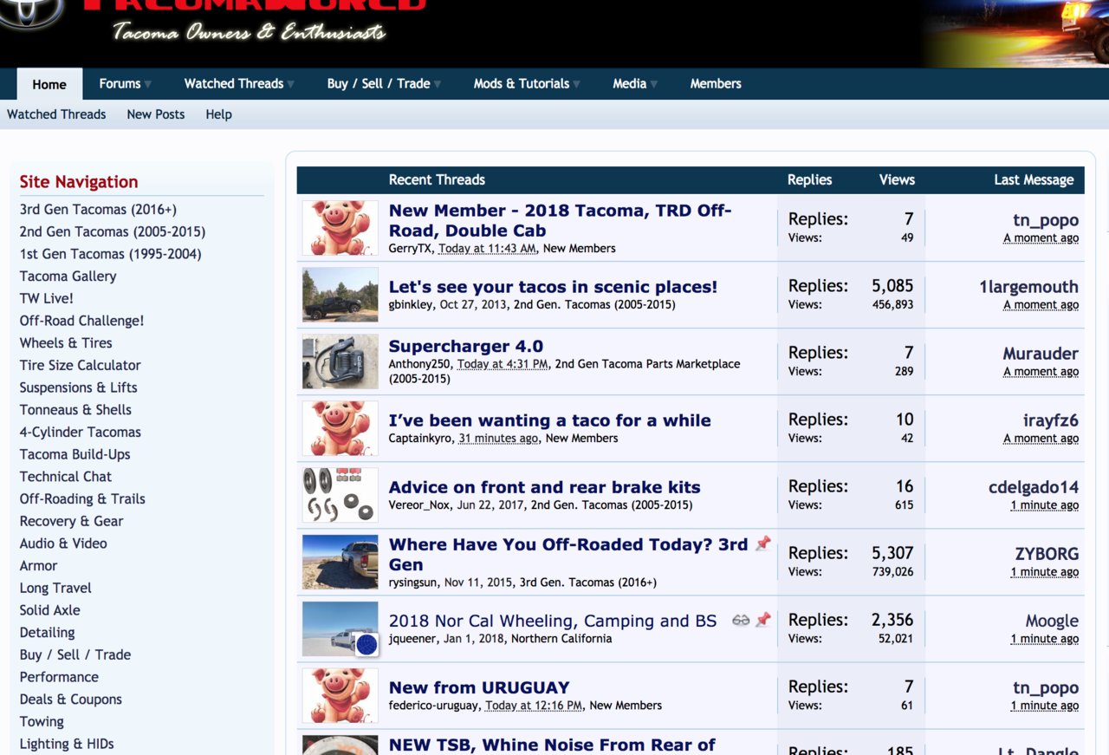Image resolution: width=1109 pixels, height=755 pixels.
Task: Open Tonneaus & Shells sidebar link
Action: click(75, 410)
